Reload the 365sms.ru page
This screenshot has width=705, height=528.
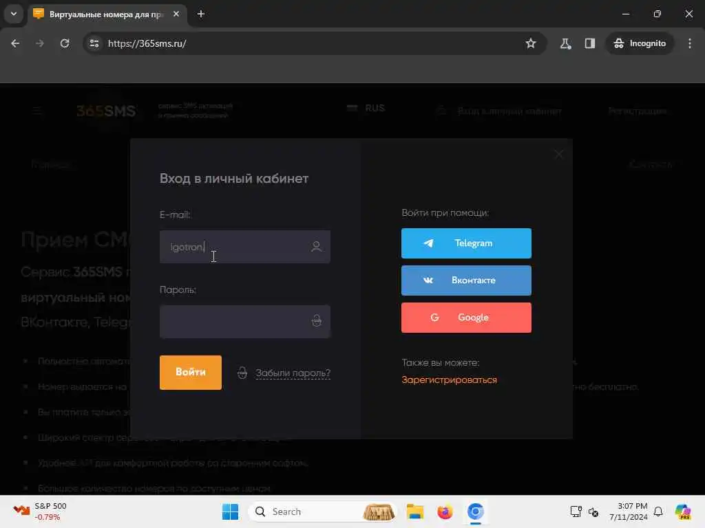(65, 43)
